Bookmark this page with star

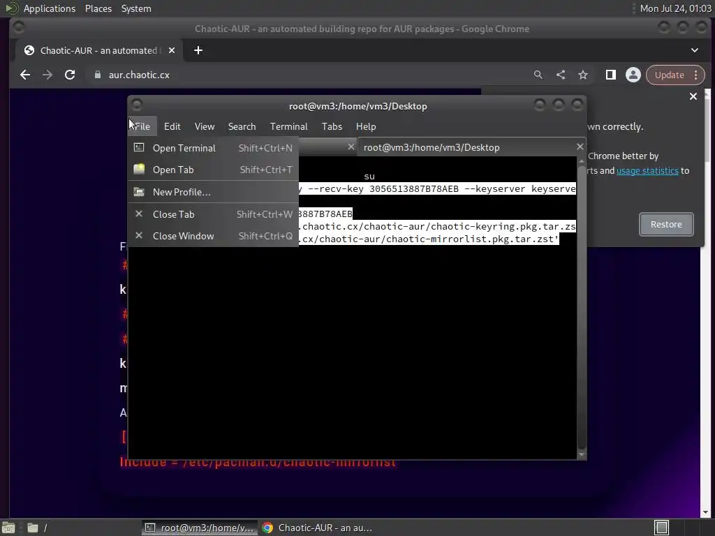(x=583, y=75)
